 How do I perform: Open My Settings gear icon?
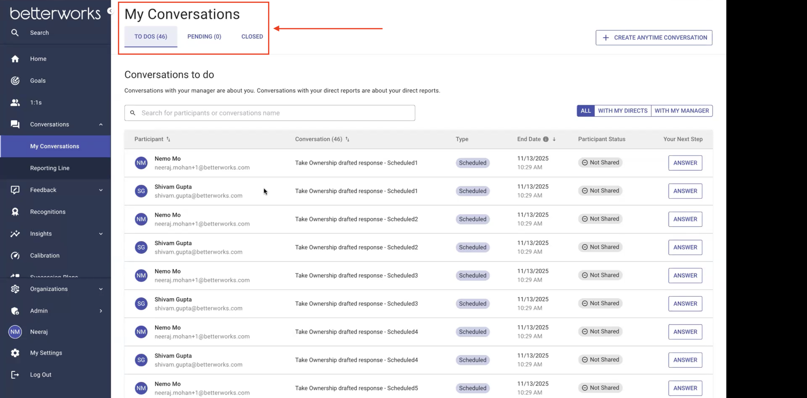(x=15, y=353)
